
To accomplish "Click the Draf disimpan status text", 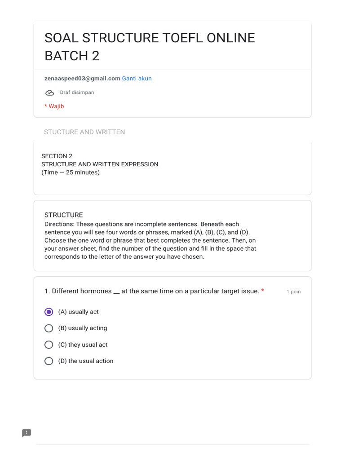I will point(77,93).
